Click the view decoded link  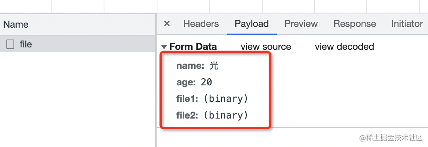(344, 47)
